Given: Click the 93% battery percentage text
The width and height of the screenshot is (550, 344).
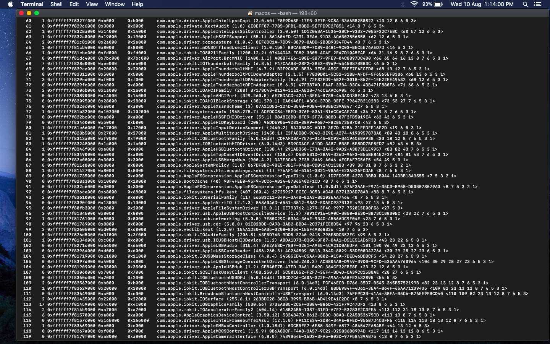Looking at the screenshot, I should (x=427, y=4).
